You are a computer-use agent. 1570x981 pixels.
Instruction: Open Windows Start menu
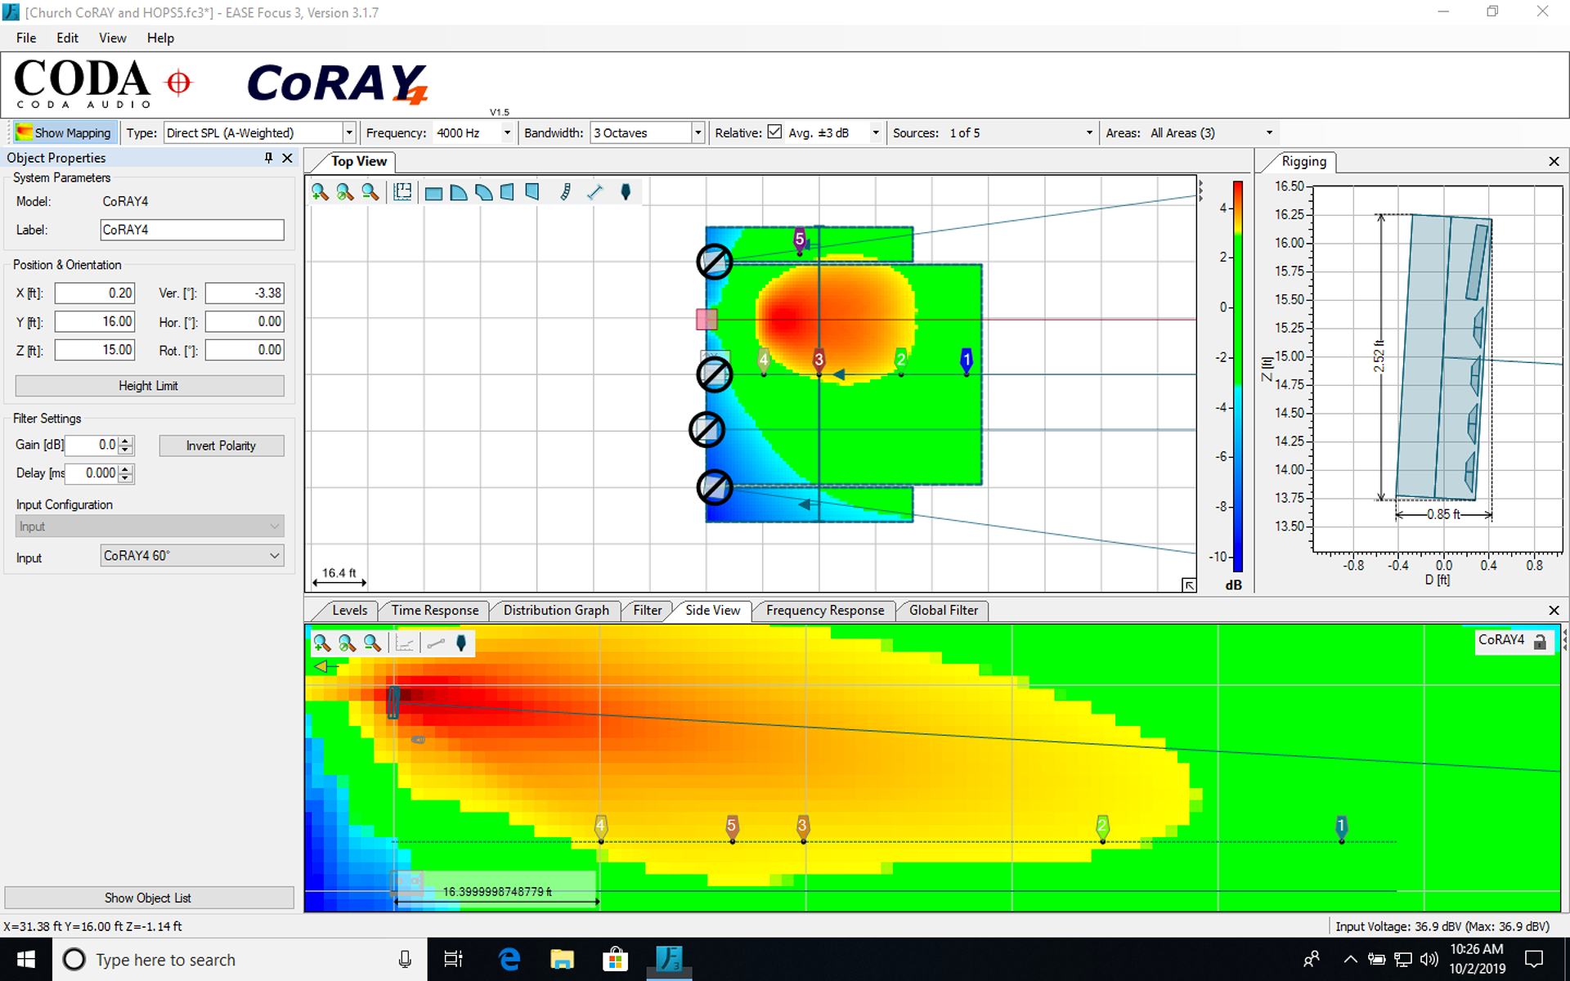pos(26,960)
